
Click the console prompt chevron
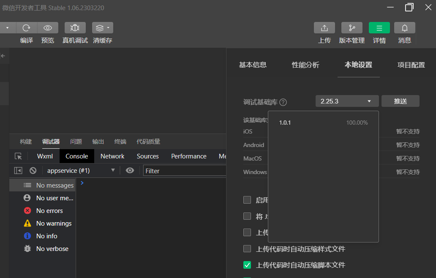pos(82,183)
